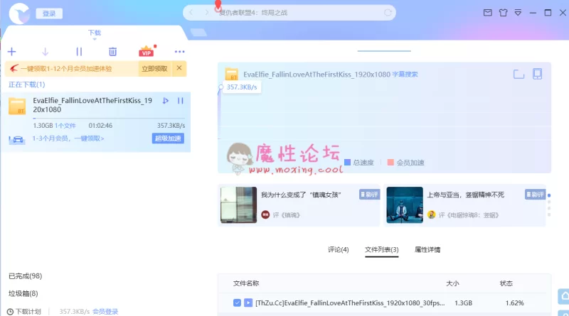Open the task folder icon in the details panel

click(x=519, y=75)
